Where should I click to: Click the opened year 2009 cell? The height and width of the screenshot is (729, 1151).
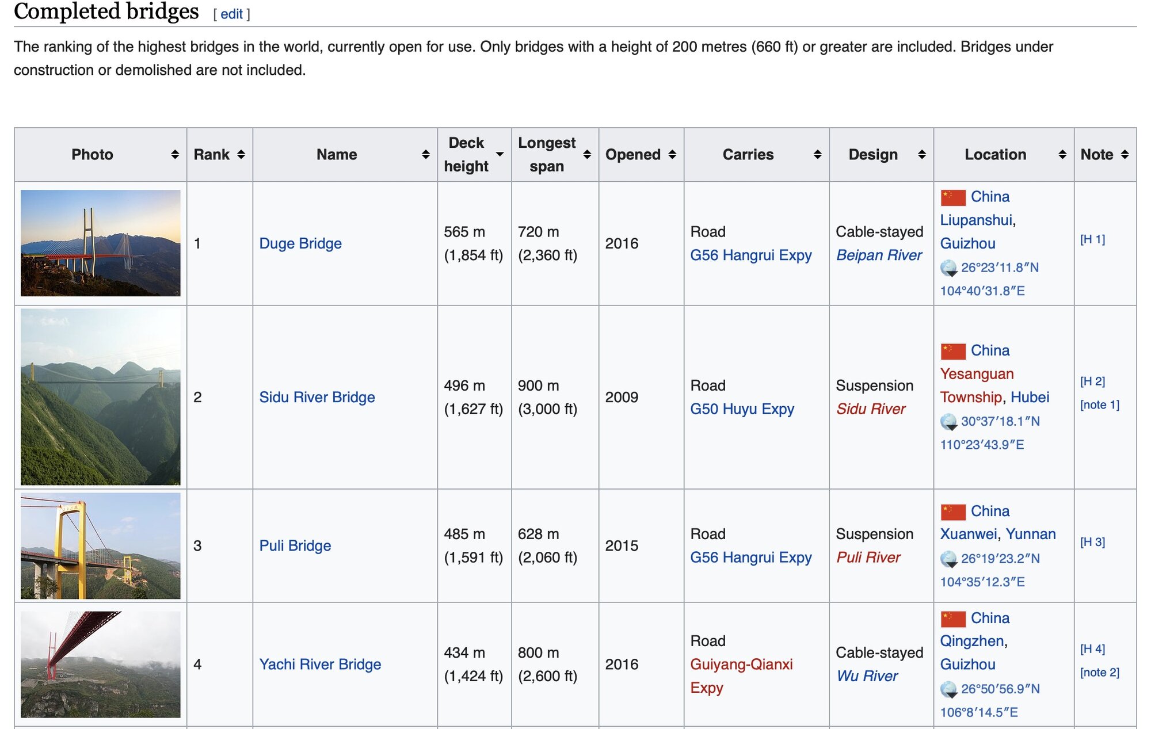coord(641,397)
